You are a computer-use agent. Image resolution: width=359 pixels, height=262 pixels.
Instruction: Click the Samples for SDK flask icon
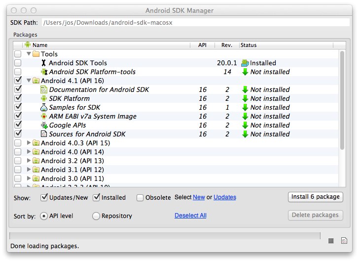coord(44,107)
